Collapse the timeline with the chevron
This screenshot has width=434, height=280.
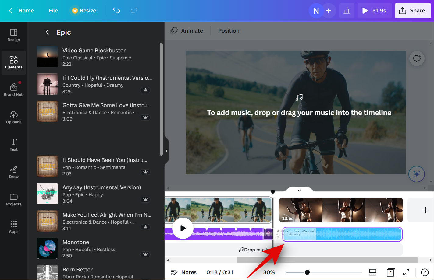[299, 191]
